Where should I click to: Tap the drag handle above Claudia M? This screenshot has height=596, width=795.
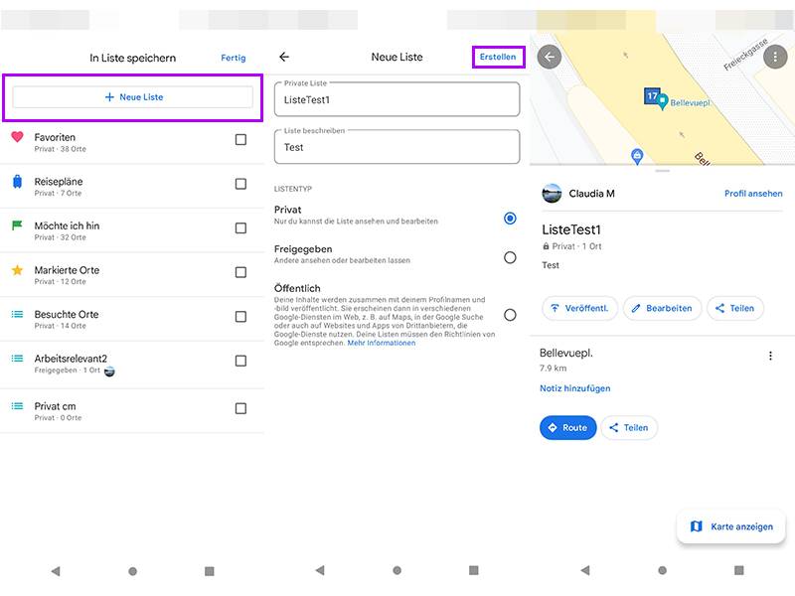pos(661,171)
